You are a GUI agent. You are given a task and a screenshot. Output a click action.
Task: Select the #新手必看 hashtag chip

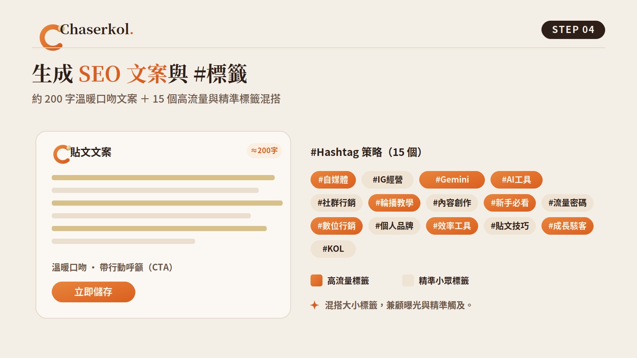pos(510,203)
